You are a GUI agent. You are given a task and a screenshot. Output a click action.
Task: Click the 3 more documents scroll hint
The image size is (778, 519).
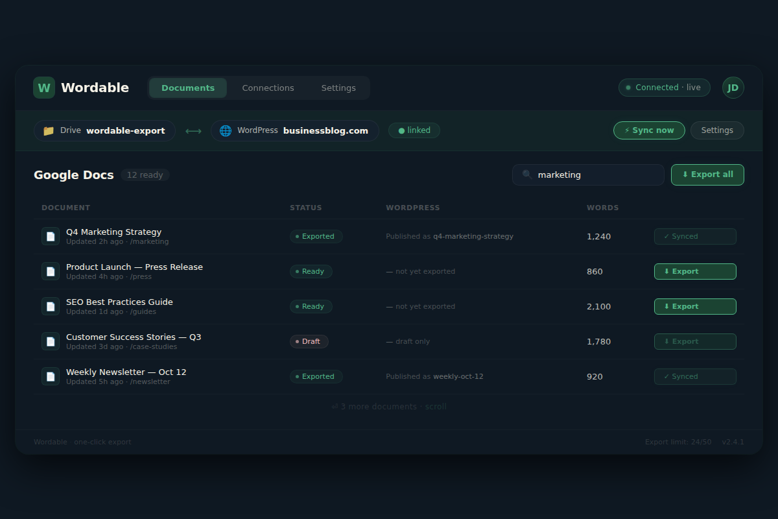click(x=389, y=407)
